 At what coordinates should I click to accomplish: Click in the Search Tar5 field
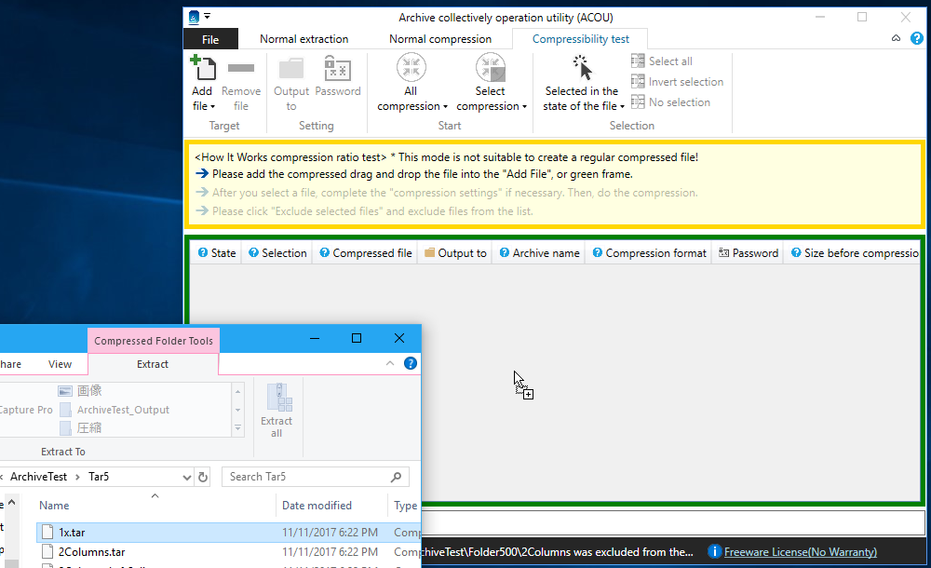(x=305, y=477)
